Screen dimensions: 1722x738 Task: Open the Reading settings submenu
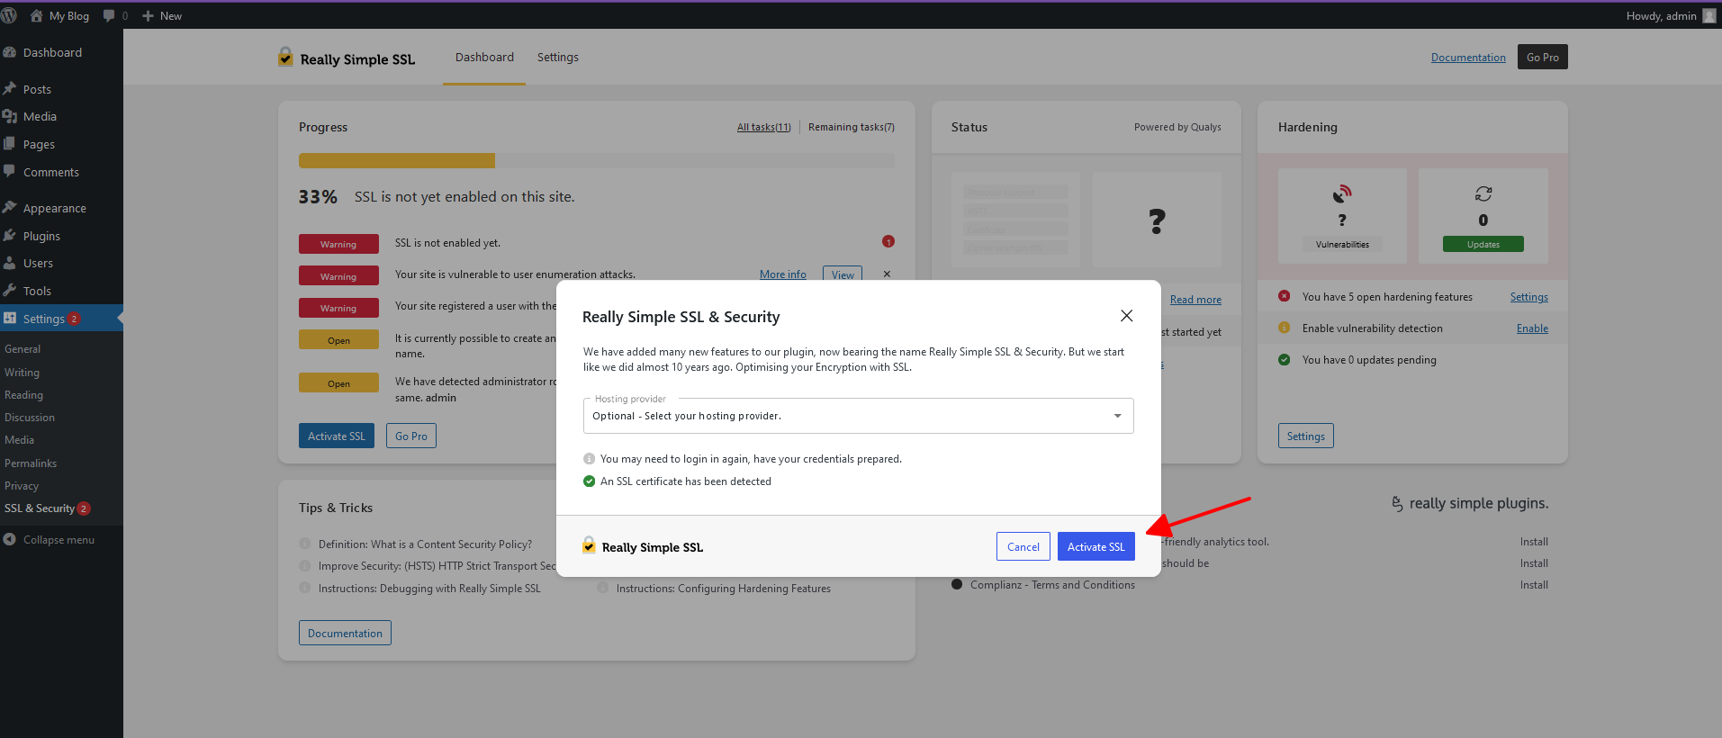(x=23, y=395)
